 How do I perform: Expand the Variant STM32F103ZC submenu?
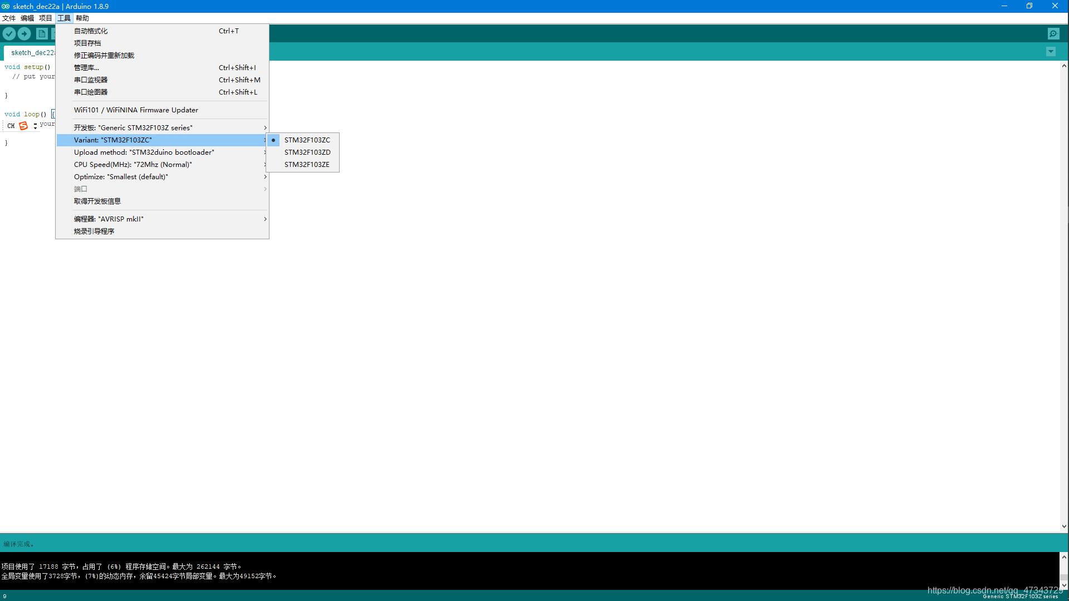tap(162, 140)
